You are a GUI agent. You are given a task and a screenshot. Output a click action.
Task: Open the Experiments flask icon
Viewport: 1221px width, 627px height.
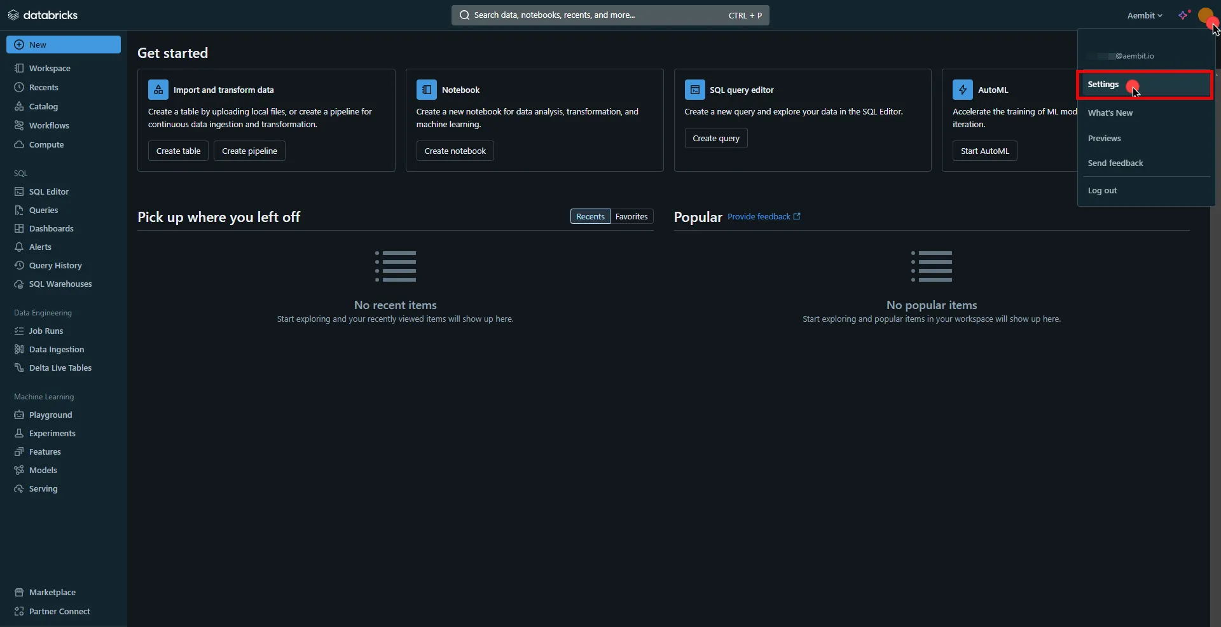(19, 433)
